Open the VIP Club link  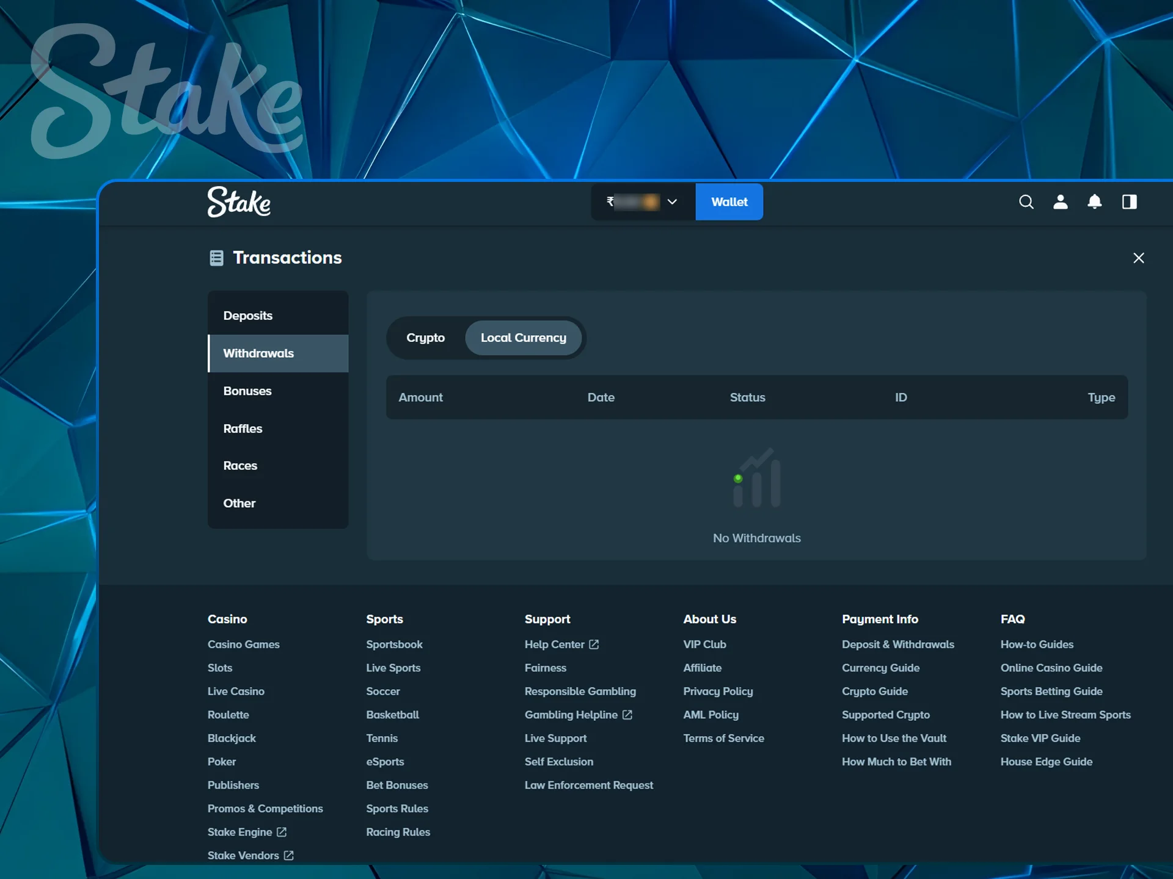[x=705, y=645]
